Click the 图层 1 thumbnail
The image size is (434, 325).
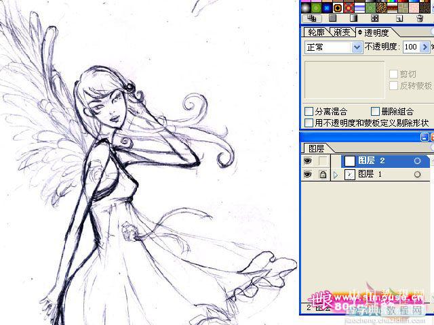tap(350, 175)
